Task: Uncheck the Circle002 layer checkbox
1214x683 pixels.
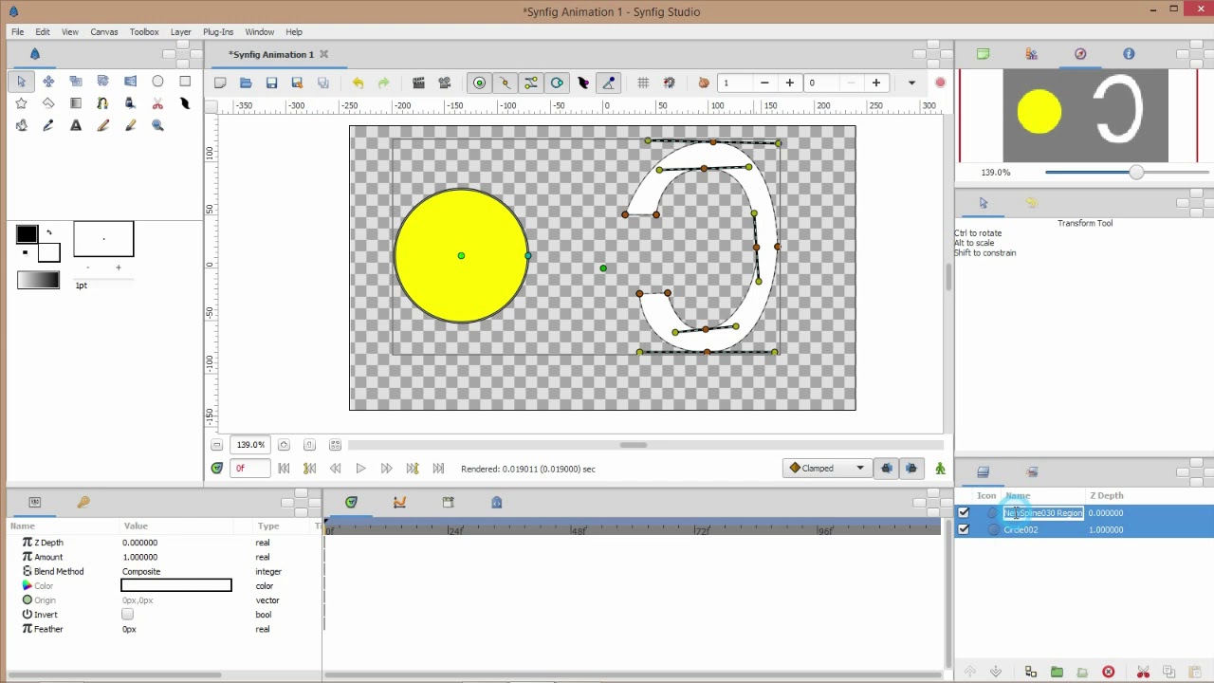Action: pos(964,529)
